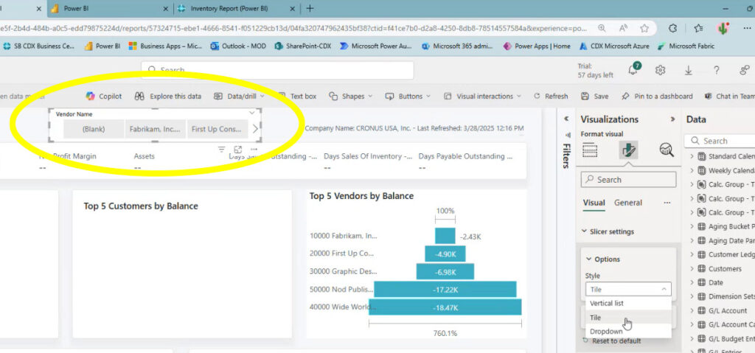Click the 50000 Nod Publis funnel bar
Image resolution: width=755 pixels, height=353 pixels.
[445, 290]
